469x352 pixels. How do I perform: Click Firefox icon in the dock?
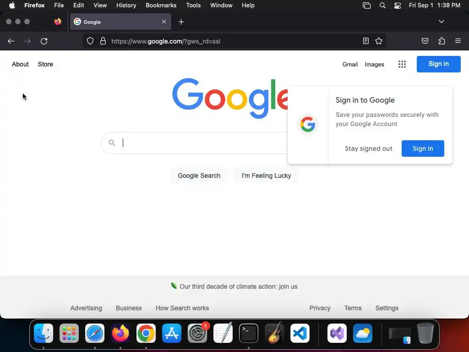coord(120,333)
